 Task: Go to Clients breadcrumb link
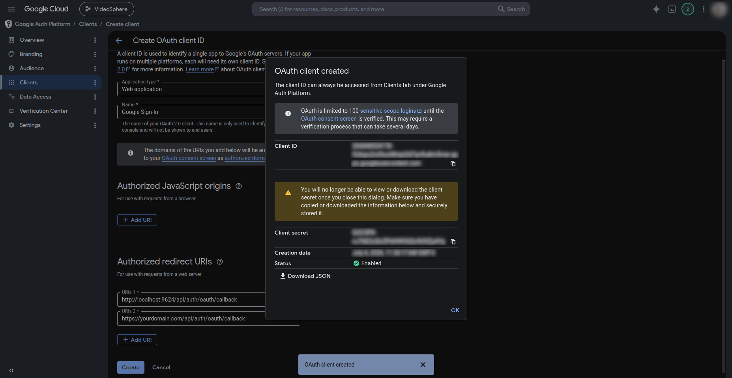[88, 24]
